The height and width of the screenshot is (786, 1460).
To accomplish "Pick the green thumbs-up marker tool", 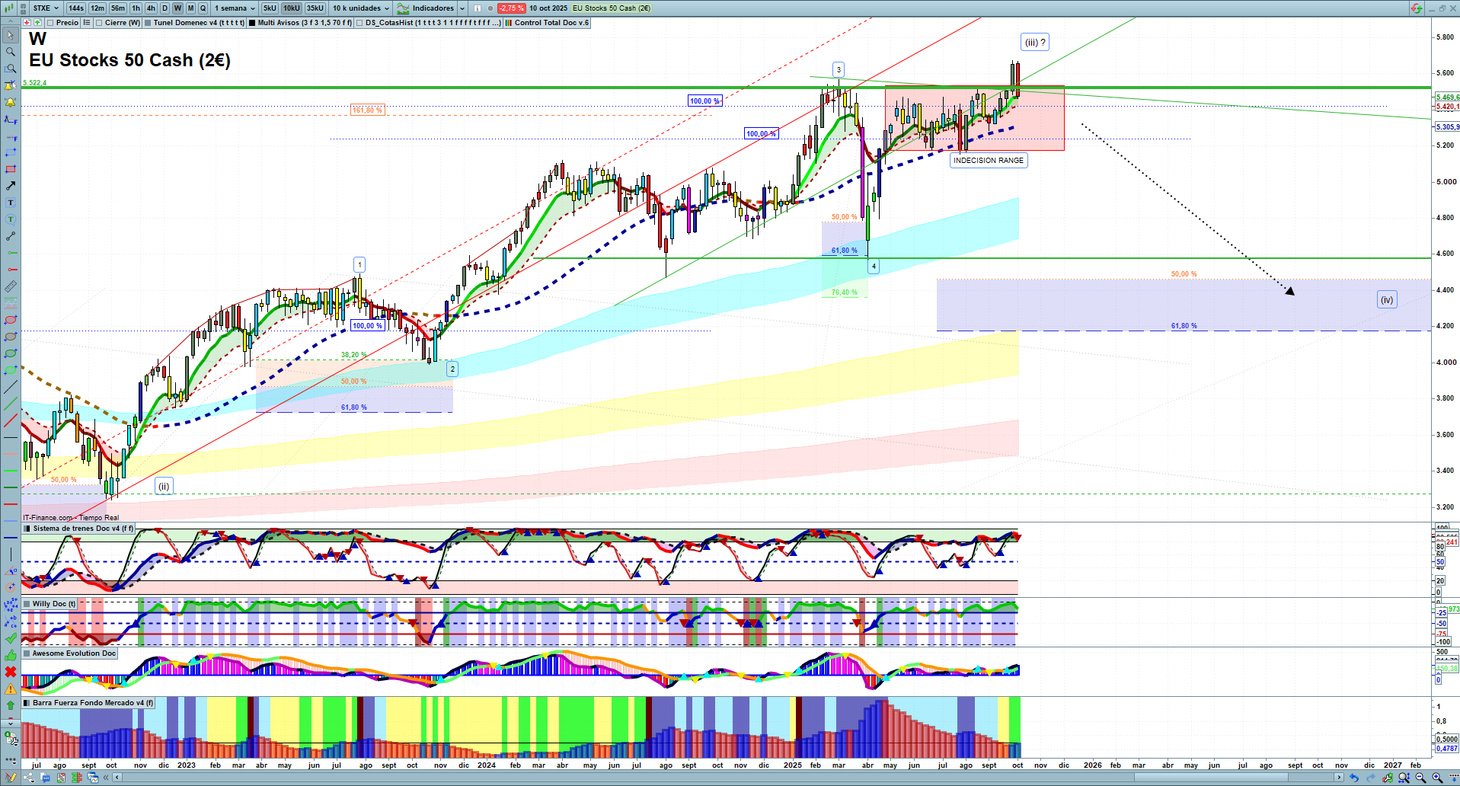I will [11, 655].
